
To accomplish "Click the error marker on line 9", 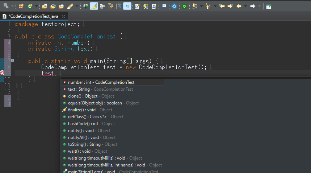I will [x=2, y=73].
